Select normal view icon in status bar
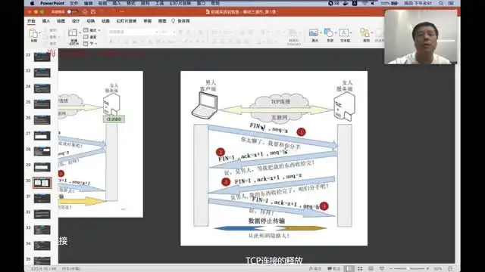This screenshot has width=485, height=272. pos(349,269)
